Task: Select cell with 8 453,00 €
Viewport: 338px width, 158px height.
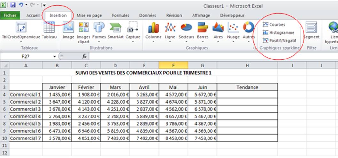Action: [x=173, y=138]
